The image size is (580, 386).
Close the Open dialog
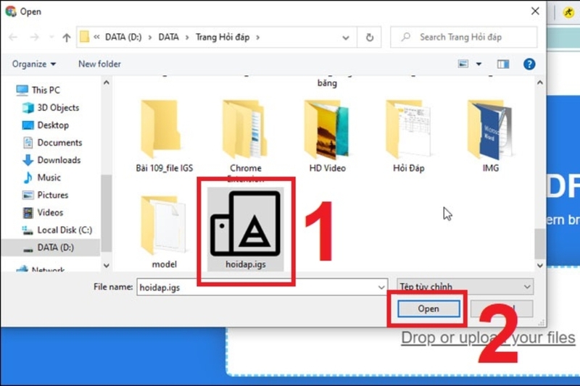pos(535,11)
